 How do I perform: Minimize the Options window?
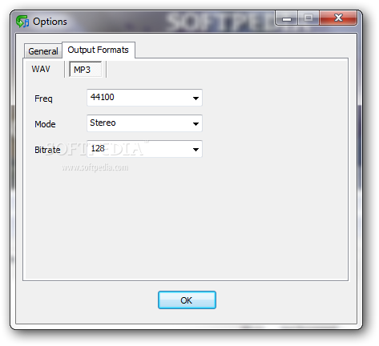click(x=287, y=18)
